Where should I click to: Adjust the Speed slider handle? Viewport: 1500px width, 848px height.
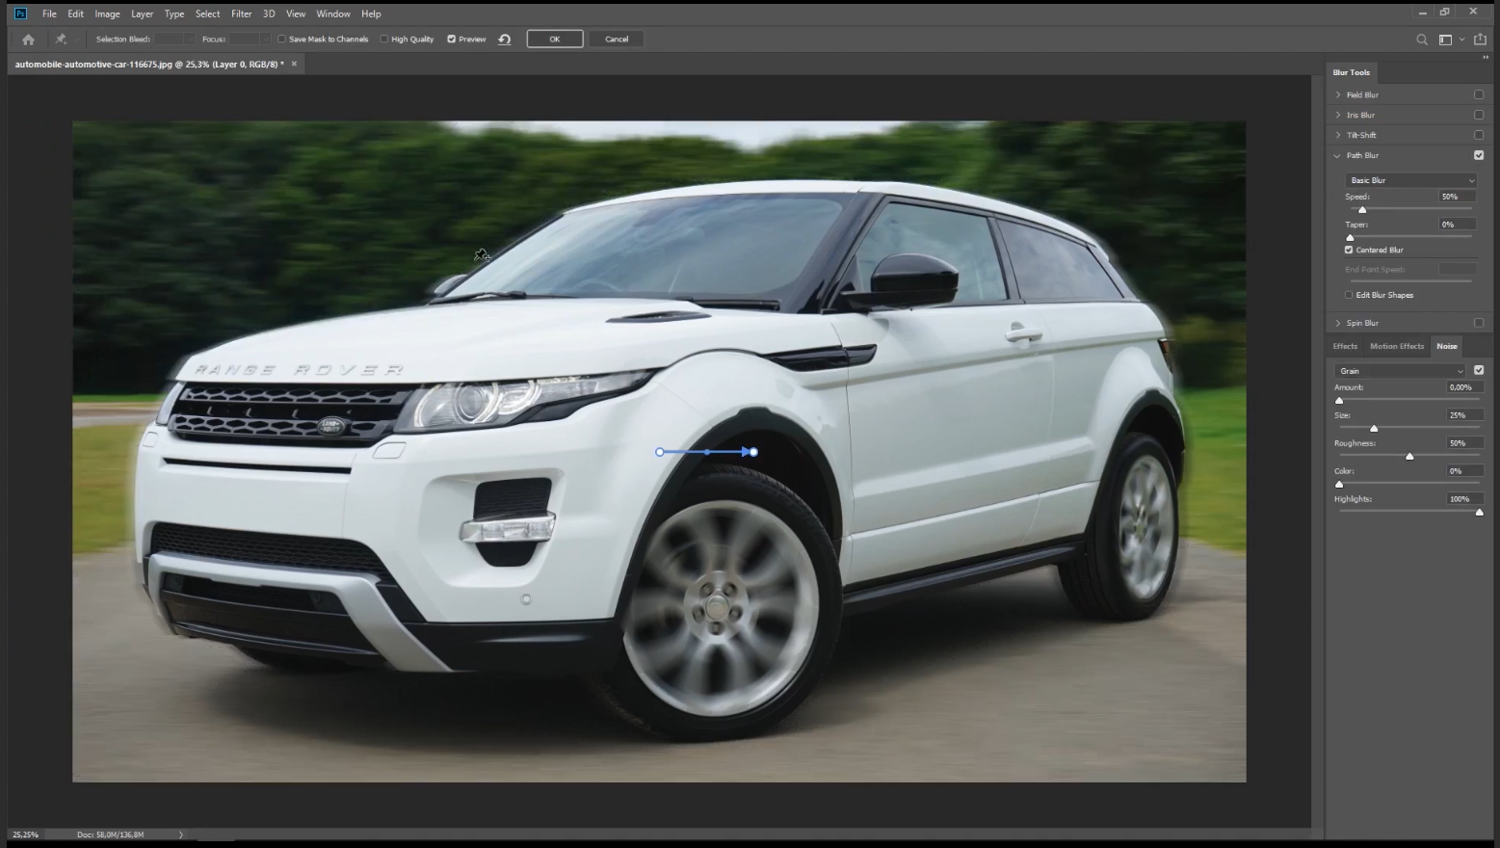pyautogui.click(x=1362, y=209)
